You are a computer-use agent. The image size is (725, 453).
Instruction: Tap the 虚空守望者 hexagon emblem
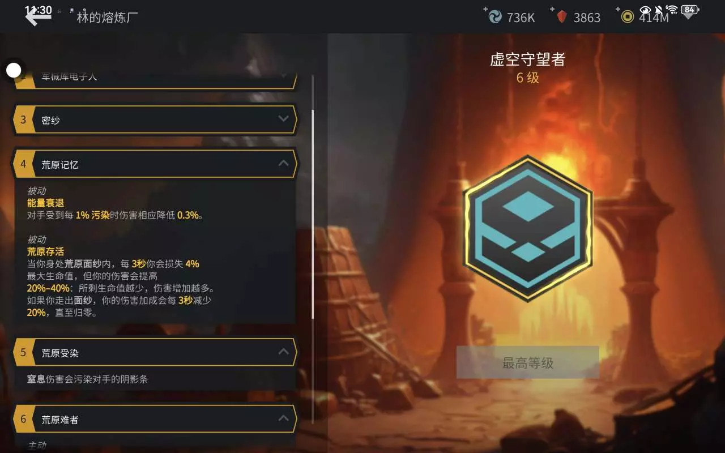coord(528,229)
